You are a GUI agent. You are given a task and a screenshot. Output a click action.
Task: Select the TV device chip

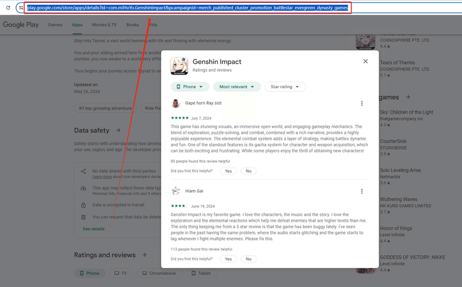pos(121,274)
